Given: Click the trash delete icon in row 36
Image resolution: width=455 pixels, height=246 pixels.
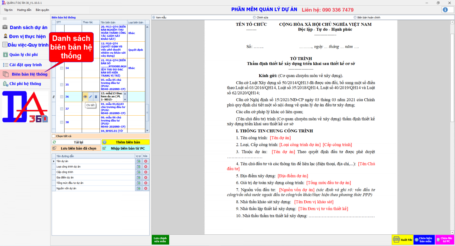Looking at the screenshot, I should click(96, 97).
